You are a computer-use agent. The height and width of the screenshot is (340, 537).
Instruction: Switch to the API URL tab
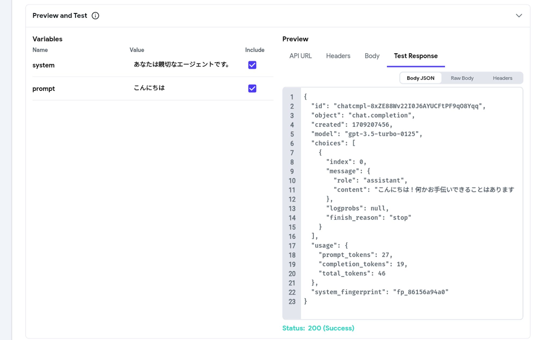coord(300,56)
